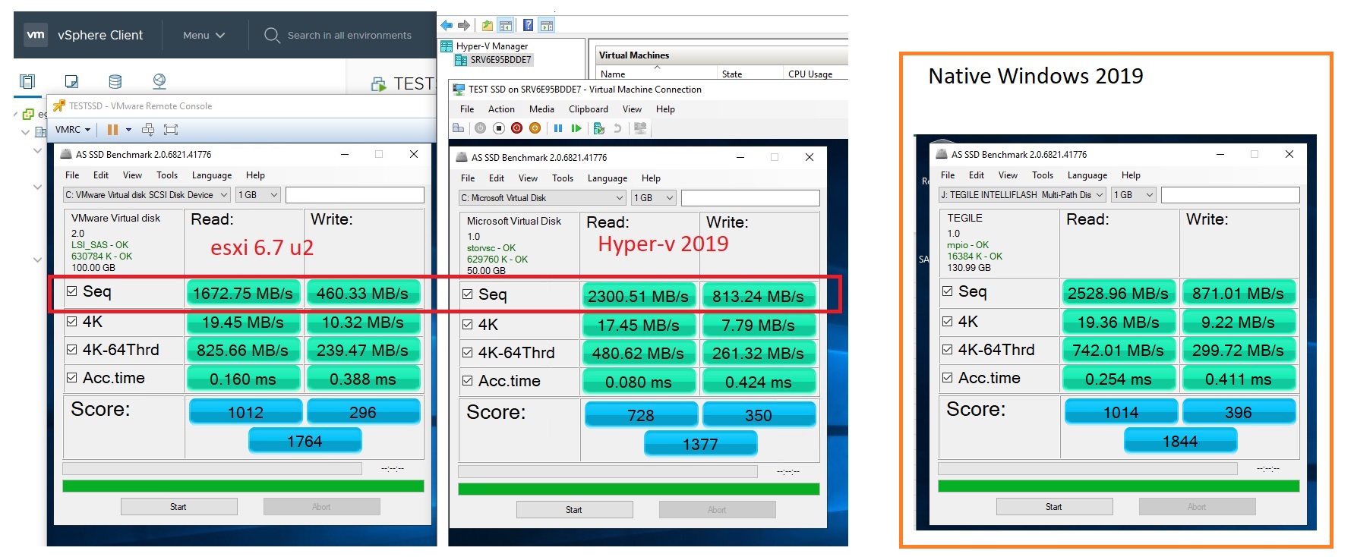Uncheck 4K in the VMware Virtual disk benchmark
Screen dimensions: 1354x557
click(x=72, y=322)
